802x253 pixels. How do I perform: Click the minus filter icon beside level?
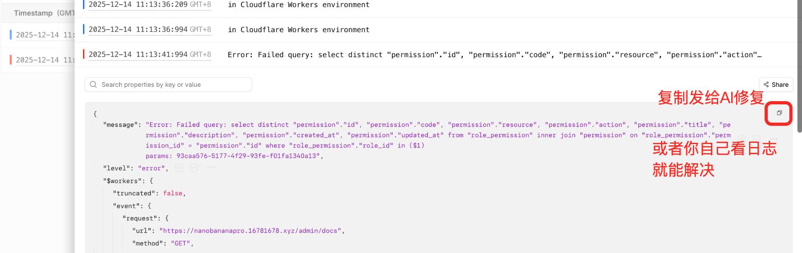pyautogui.click(x=194, y=168)
